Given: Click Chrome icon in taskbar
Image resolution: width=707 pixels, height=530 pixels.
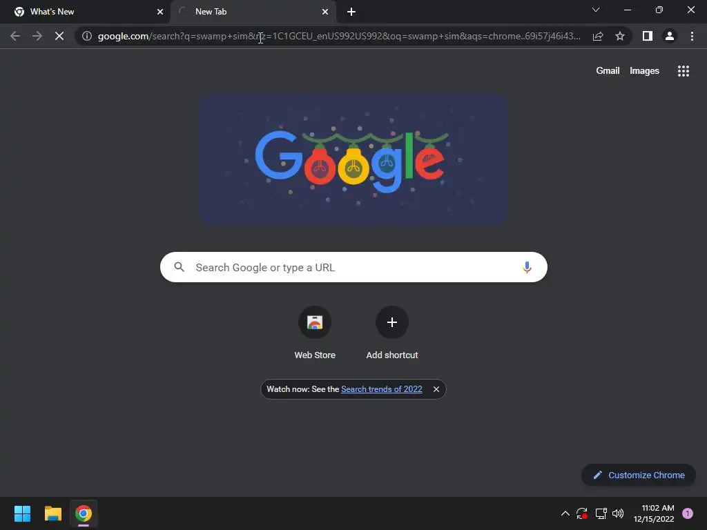Looking at the screenshot, I should click(x=84, y=513).
